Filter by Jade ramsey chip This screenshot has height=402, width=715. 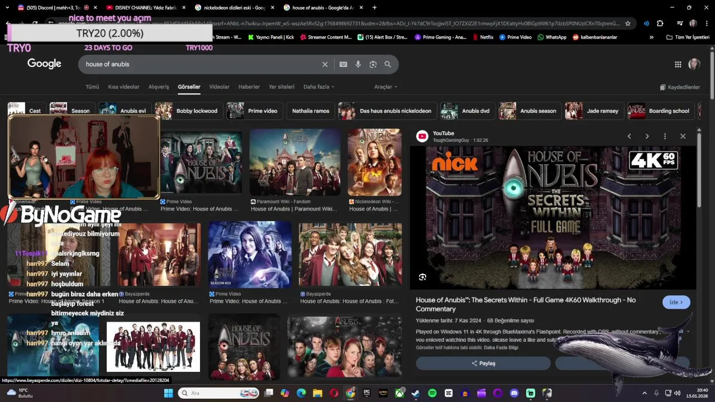[x=594, y=111]
